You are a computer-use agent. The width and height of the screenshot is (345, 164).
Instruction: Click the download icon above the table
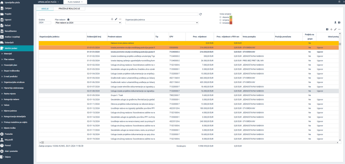(x=335, y=23)
